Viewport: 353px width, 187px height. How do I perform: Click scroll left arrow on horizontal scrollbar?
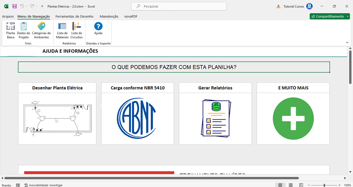[x=2, y=178]
